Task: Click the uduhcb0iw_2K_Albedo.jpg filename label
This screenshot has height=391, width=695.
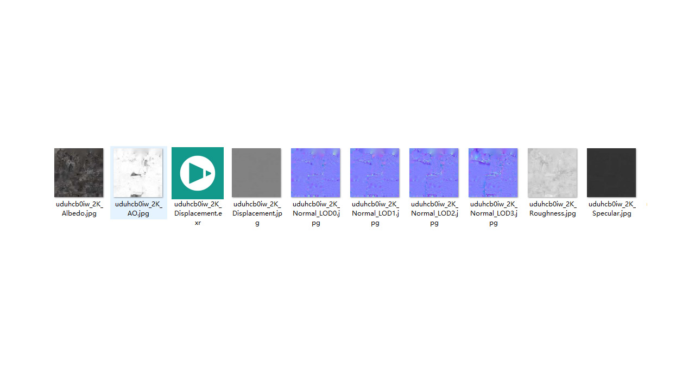Action: click(x=79, y=209)
